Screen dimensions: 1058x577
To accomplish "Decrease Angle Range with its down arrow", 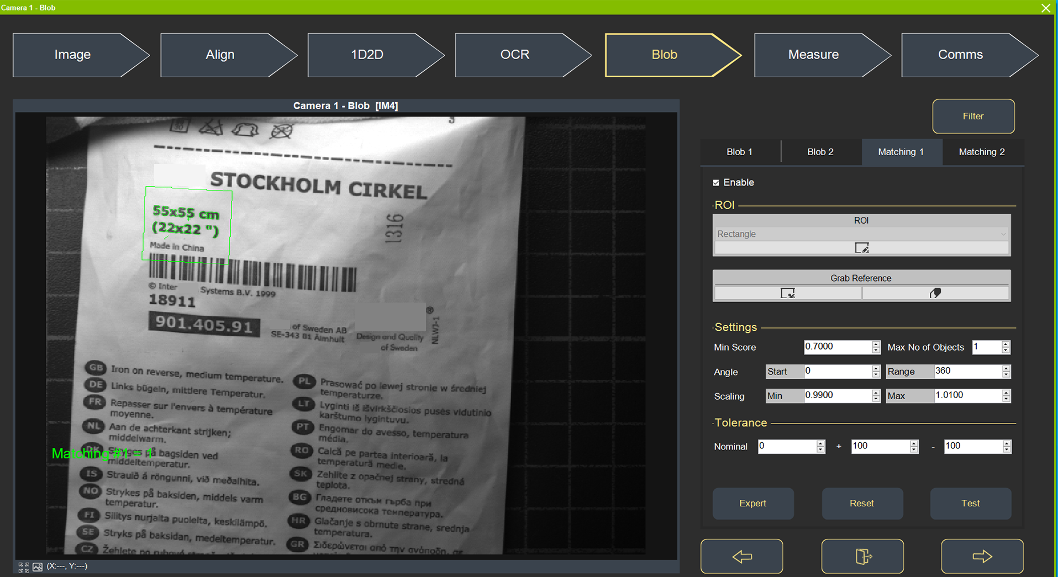I will pyautogui.click(x=1006, y=375).
